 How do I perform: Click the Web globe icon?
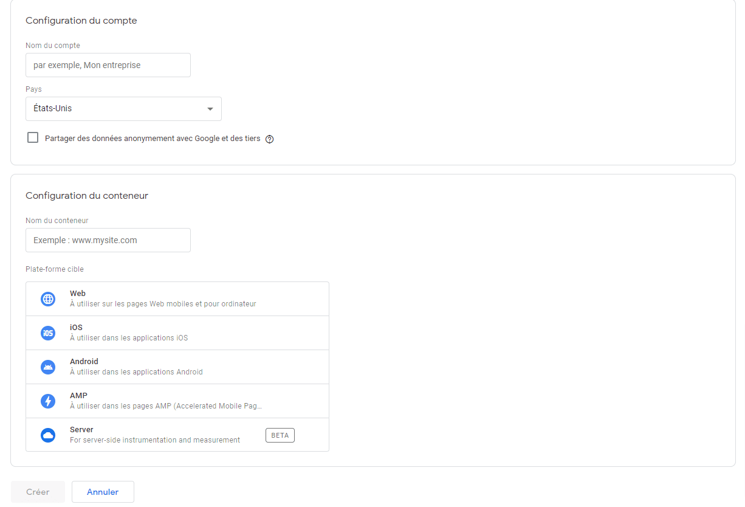pos(47,299)
